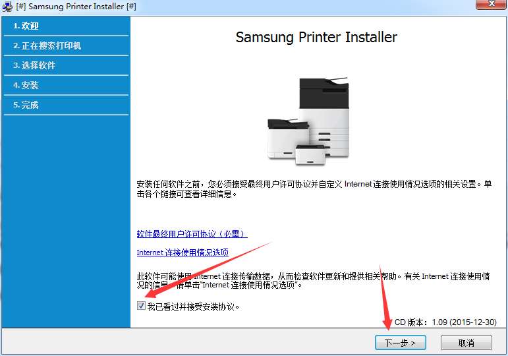Uncheck the accept-agreement checkbox
The height and width of the screenshot is (356, 508).
[x=141, y=305]
